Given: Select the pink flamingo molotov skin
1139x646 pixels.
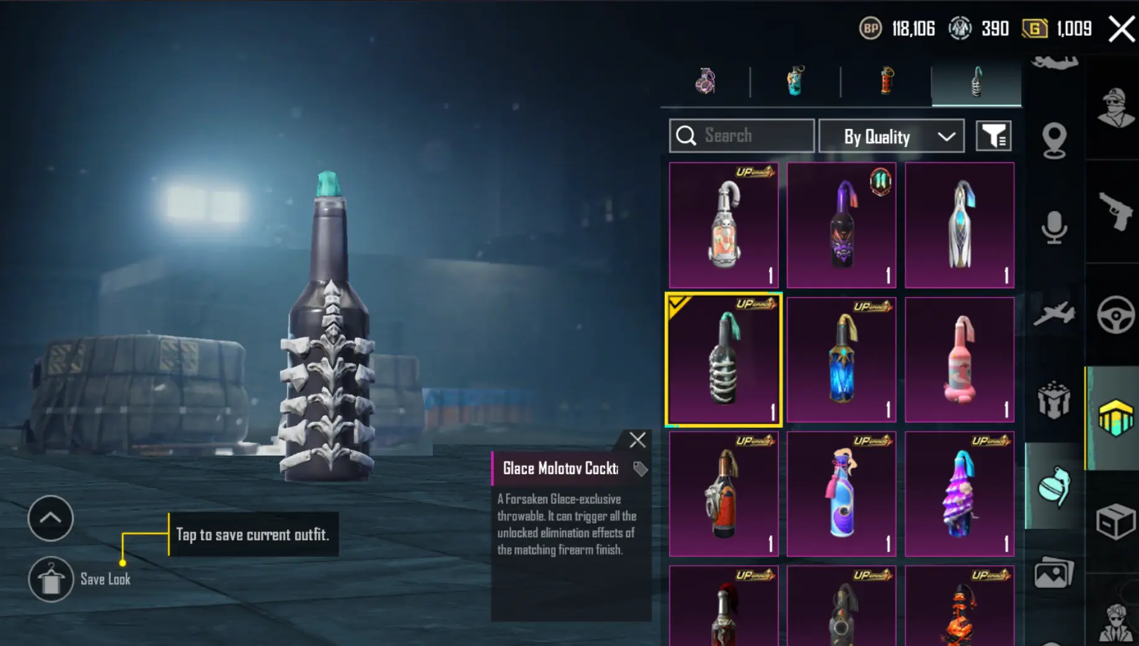Looking at the screenshot, I should point(959,360).
